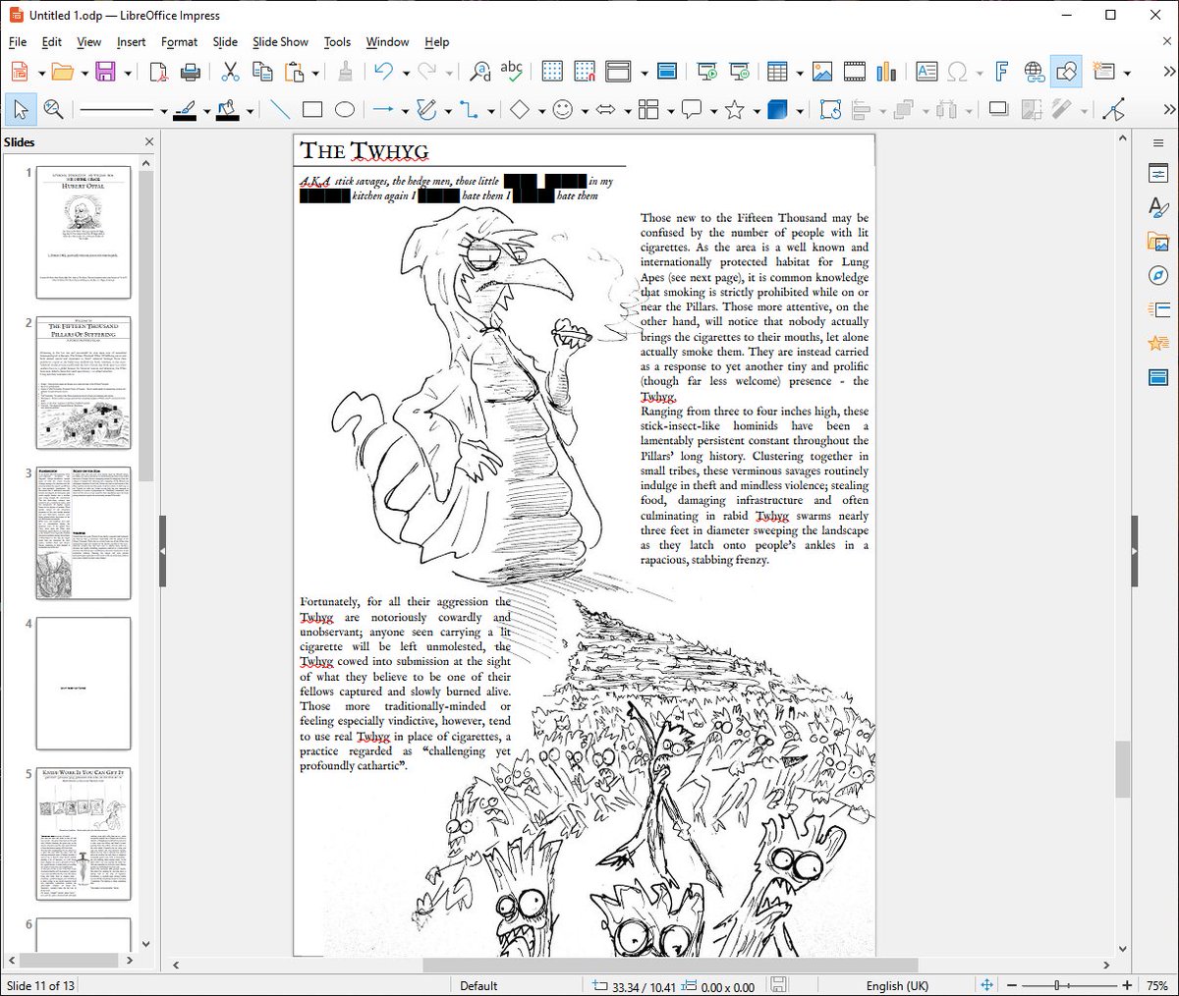Insert special character omega icon
This screenshot has width=1179, height=996.
(x=957, y=72)
